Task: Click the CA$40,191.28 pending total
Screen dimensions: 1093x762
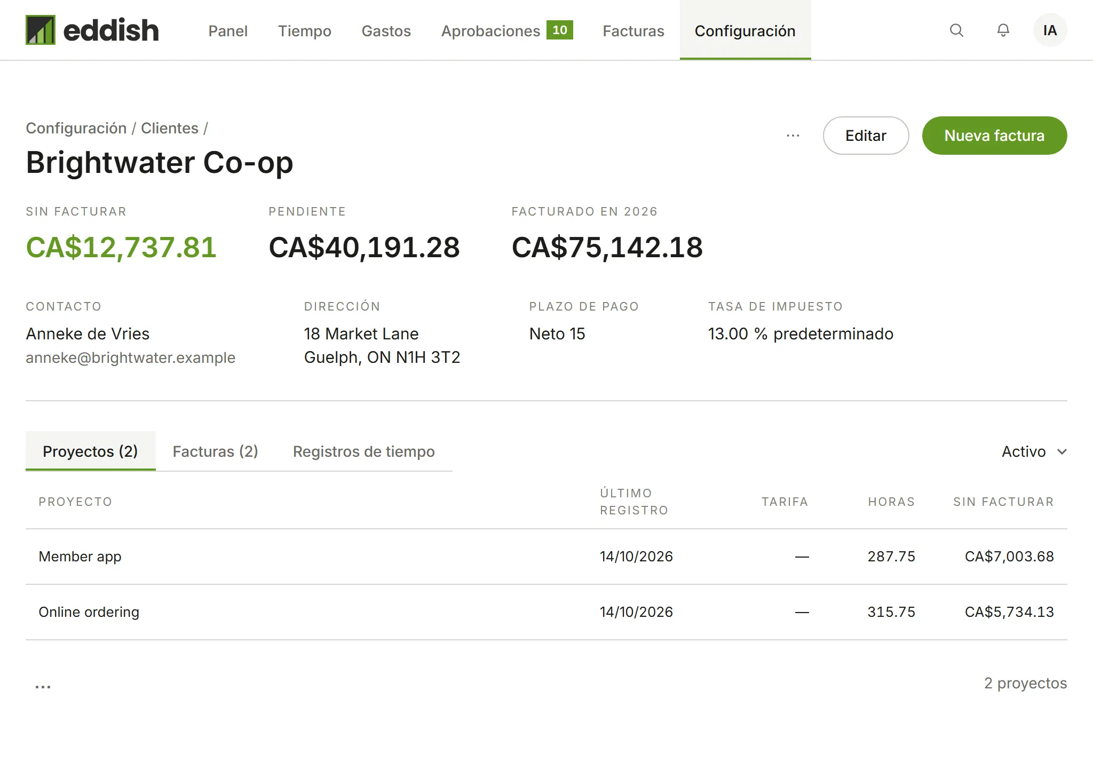Action: [x=364, y=248]
